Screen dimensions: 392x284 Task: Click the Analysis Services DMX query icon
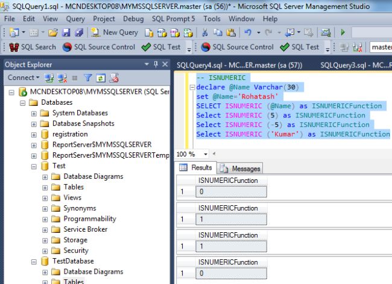pos(175,32)
